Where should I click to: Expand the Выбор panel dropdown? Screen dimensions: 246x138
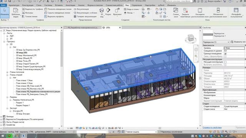pyautogui.click(x=5, y=20)
